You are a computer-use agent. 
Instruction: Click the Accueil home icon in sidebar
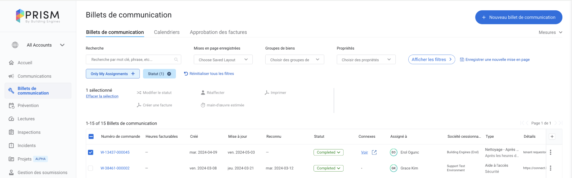click(x=11, y=63)
